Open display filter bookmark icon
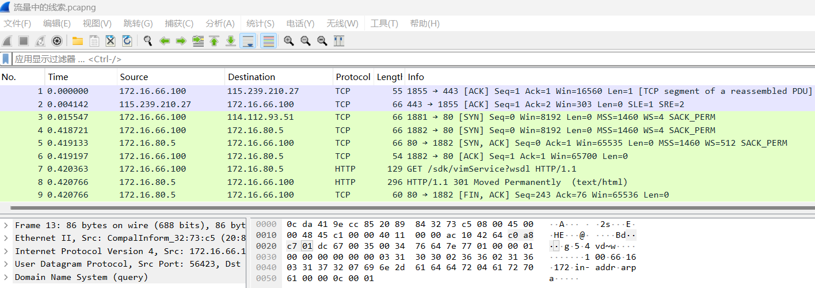This screenshot has width=815, height=288. [x=6, y=59]
